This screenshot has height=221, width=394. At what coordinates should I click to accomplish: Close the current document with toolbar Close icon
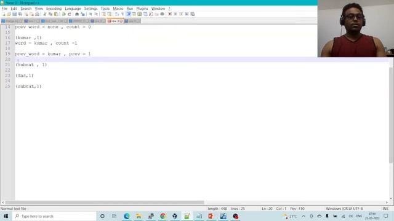click(26, 14)
